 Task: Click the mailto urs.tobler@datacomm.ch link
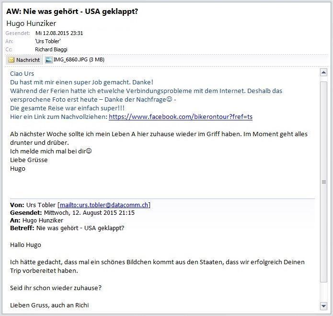click(104, 205)
